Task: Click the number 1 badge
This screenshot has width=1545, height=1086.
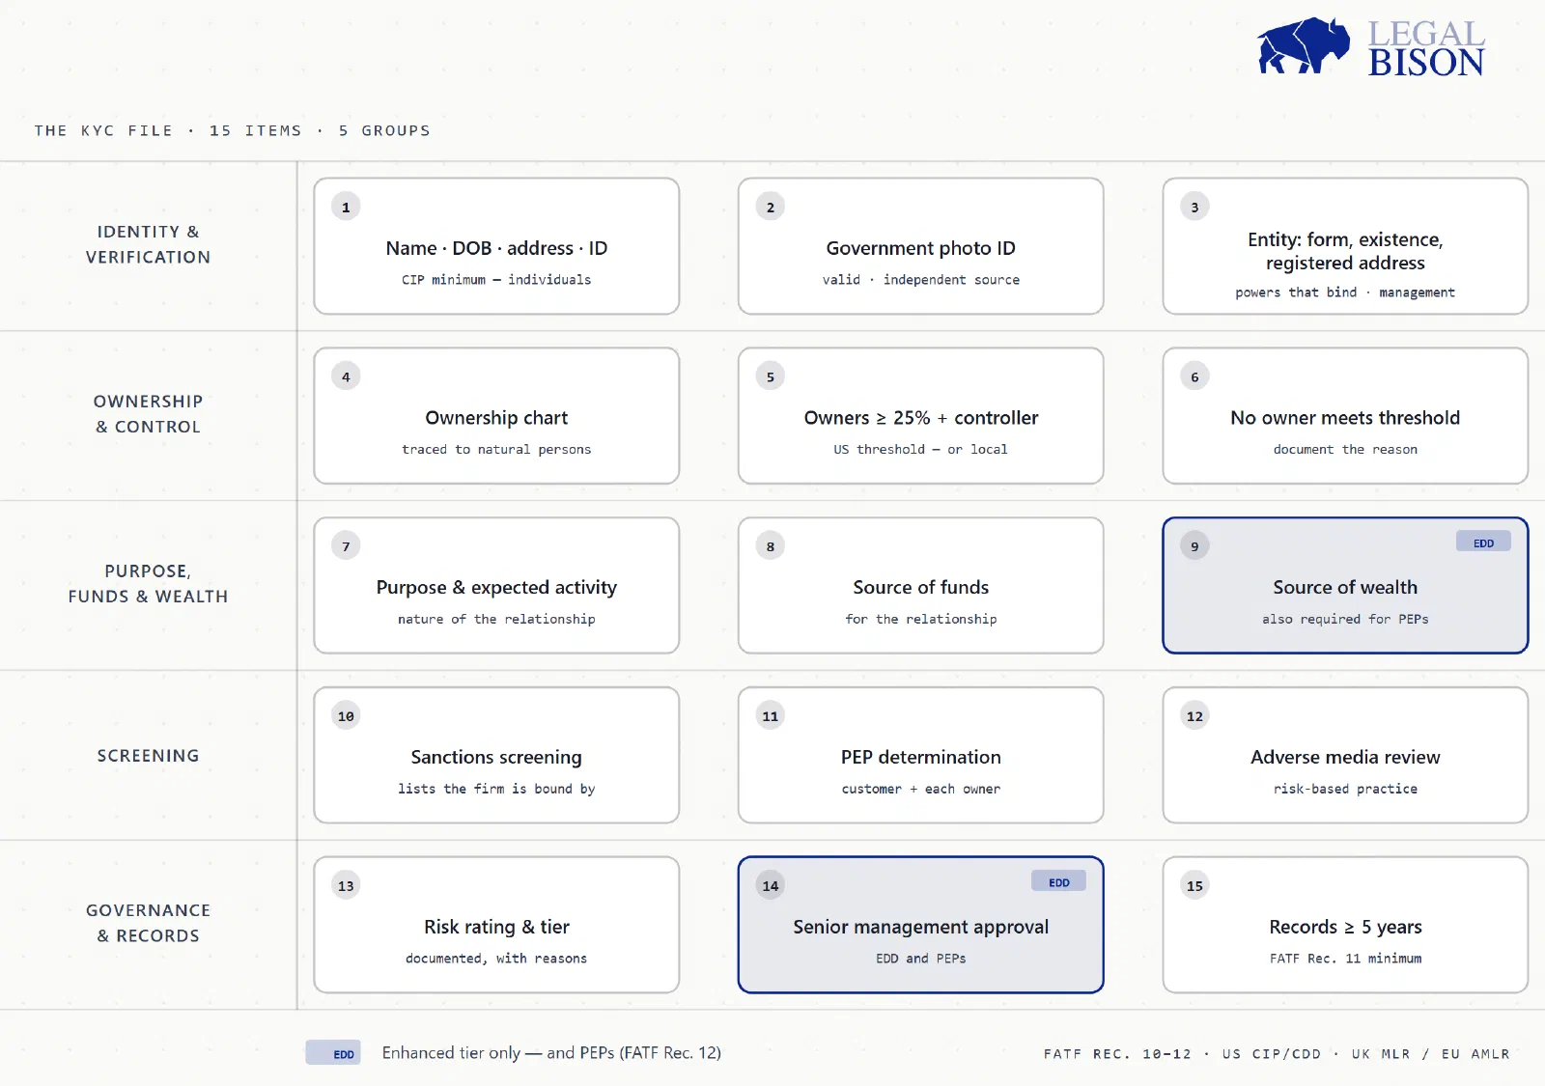Action: click(346, 207)
